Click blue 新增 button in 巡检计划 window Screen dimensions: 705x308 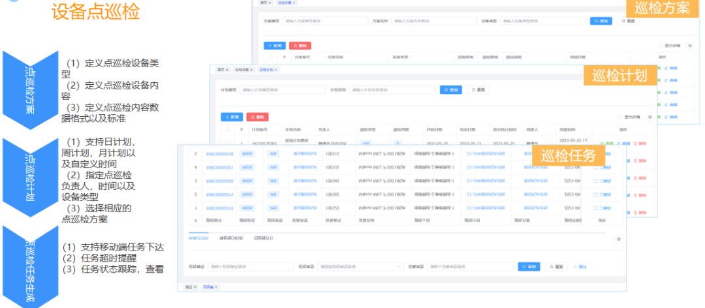[x=232, y=117]
